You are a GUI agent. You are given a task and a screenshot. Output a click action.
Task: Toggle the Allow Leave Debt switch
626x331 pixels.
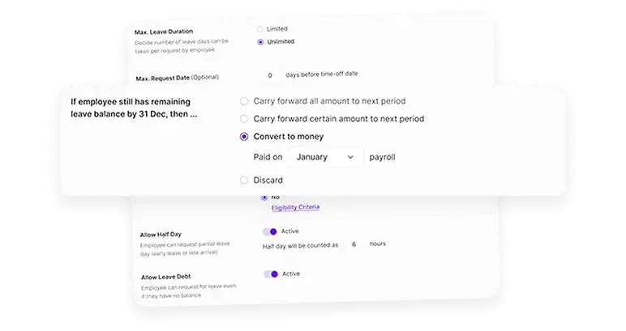pos(271,274)
